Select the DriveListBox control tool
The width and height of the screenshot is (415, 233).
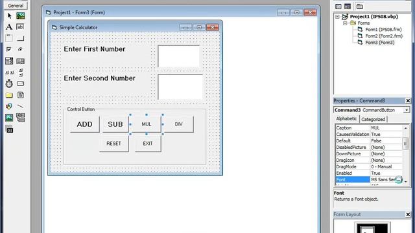(x=20, y=83)
